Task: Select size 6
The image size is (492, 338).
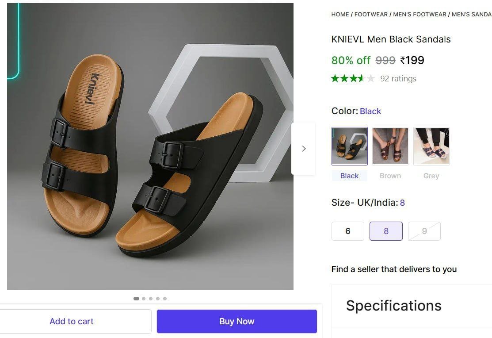Action: pyautogui.click(x=348, y=231)
